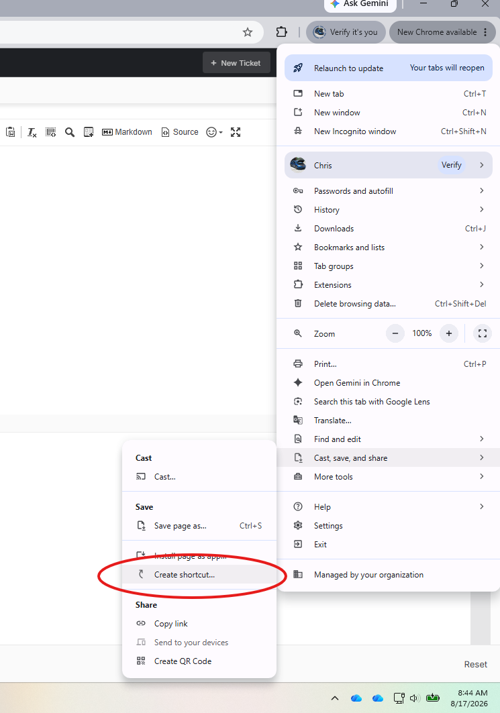Click the 100% zoom level value
Viewport: 500px width, 713px height.
point(421,333)
